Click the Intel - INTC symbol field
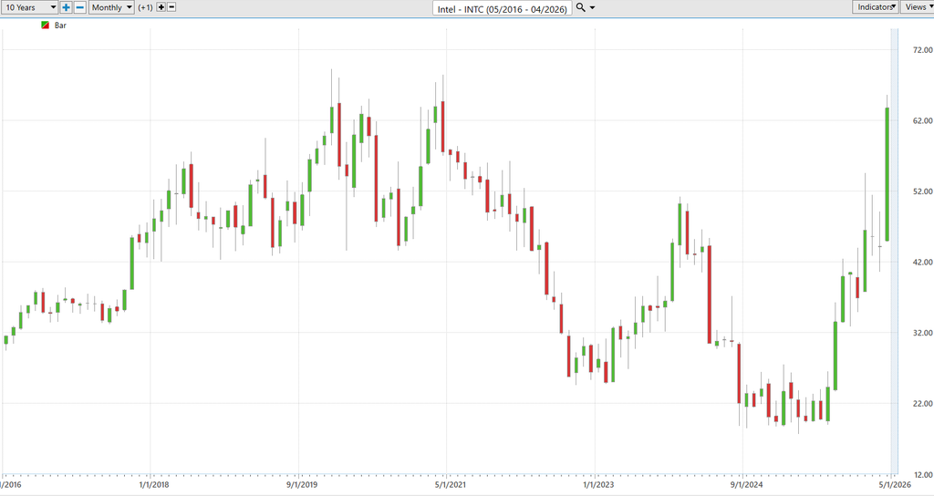The width and height of the screenshot is (934, 496). pos(502,8)
